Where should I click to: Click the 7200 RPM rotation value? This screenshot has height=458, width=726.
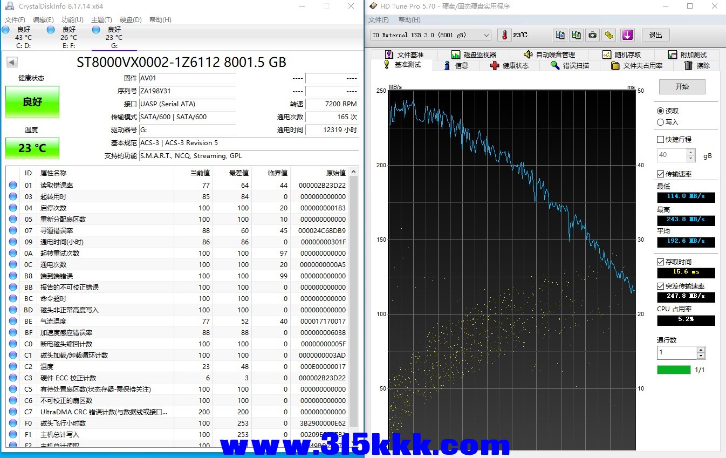[332, 104]
